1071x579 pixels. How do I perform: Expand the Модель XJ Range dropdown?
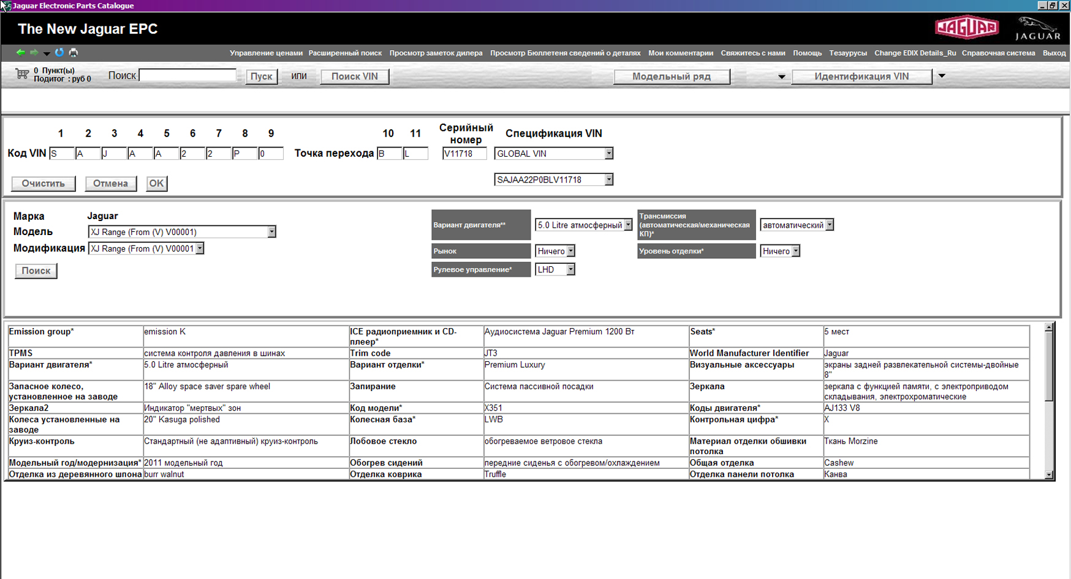(271, 232)
